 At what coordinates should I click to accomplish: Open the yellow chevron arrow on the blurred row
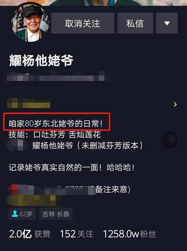pyautogui.click(x=175, y=104)
